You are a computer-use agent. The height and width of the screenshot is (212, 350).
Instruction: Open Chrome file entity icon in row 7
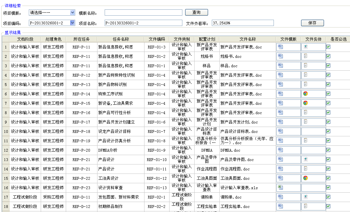tap(306, 103)
